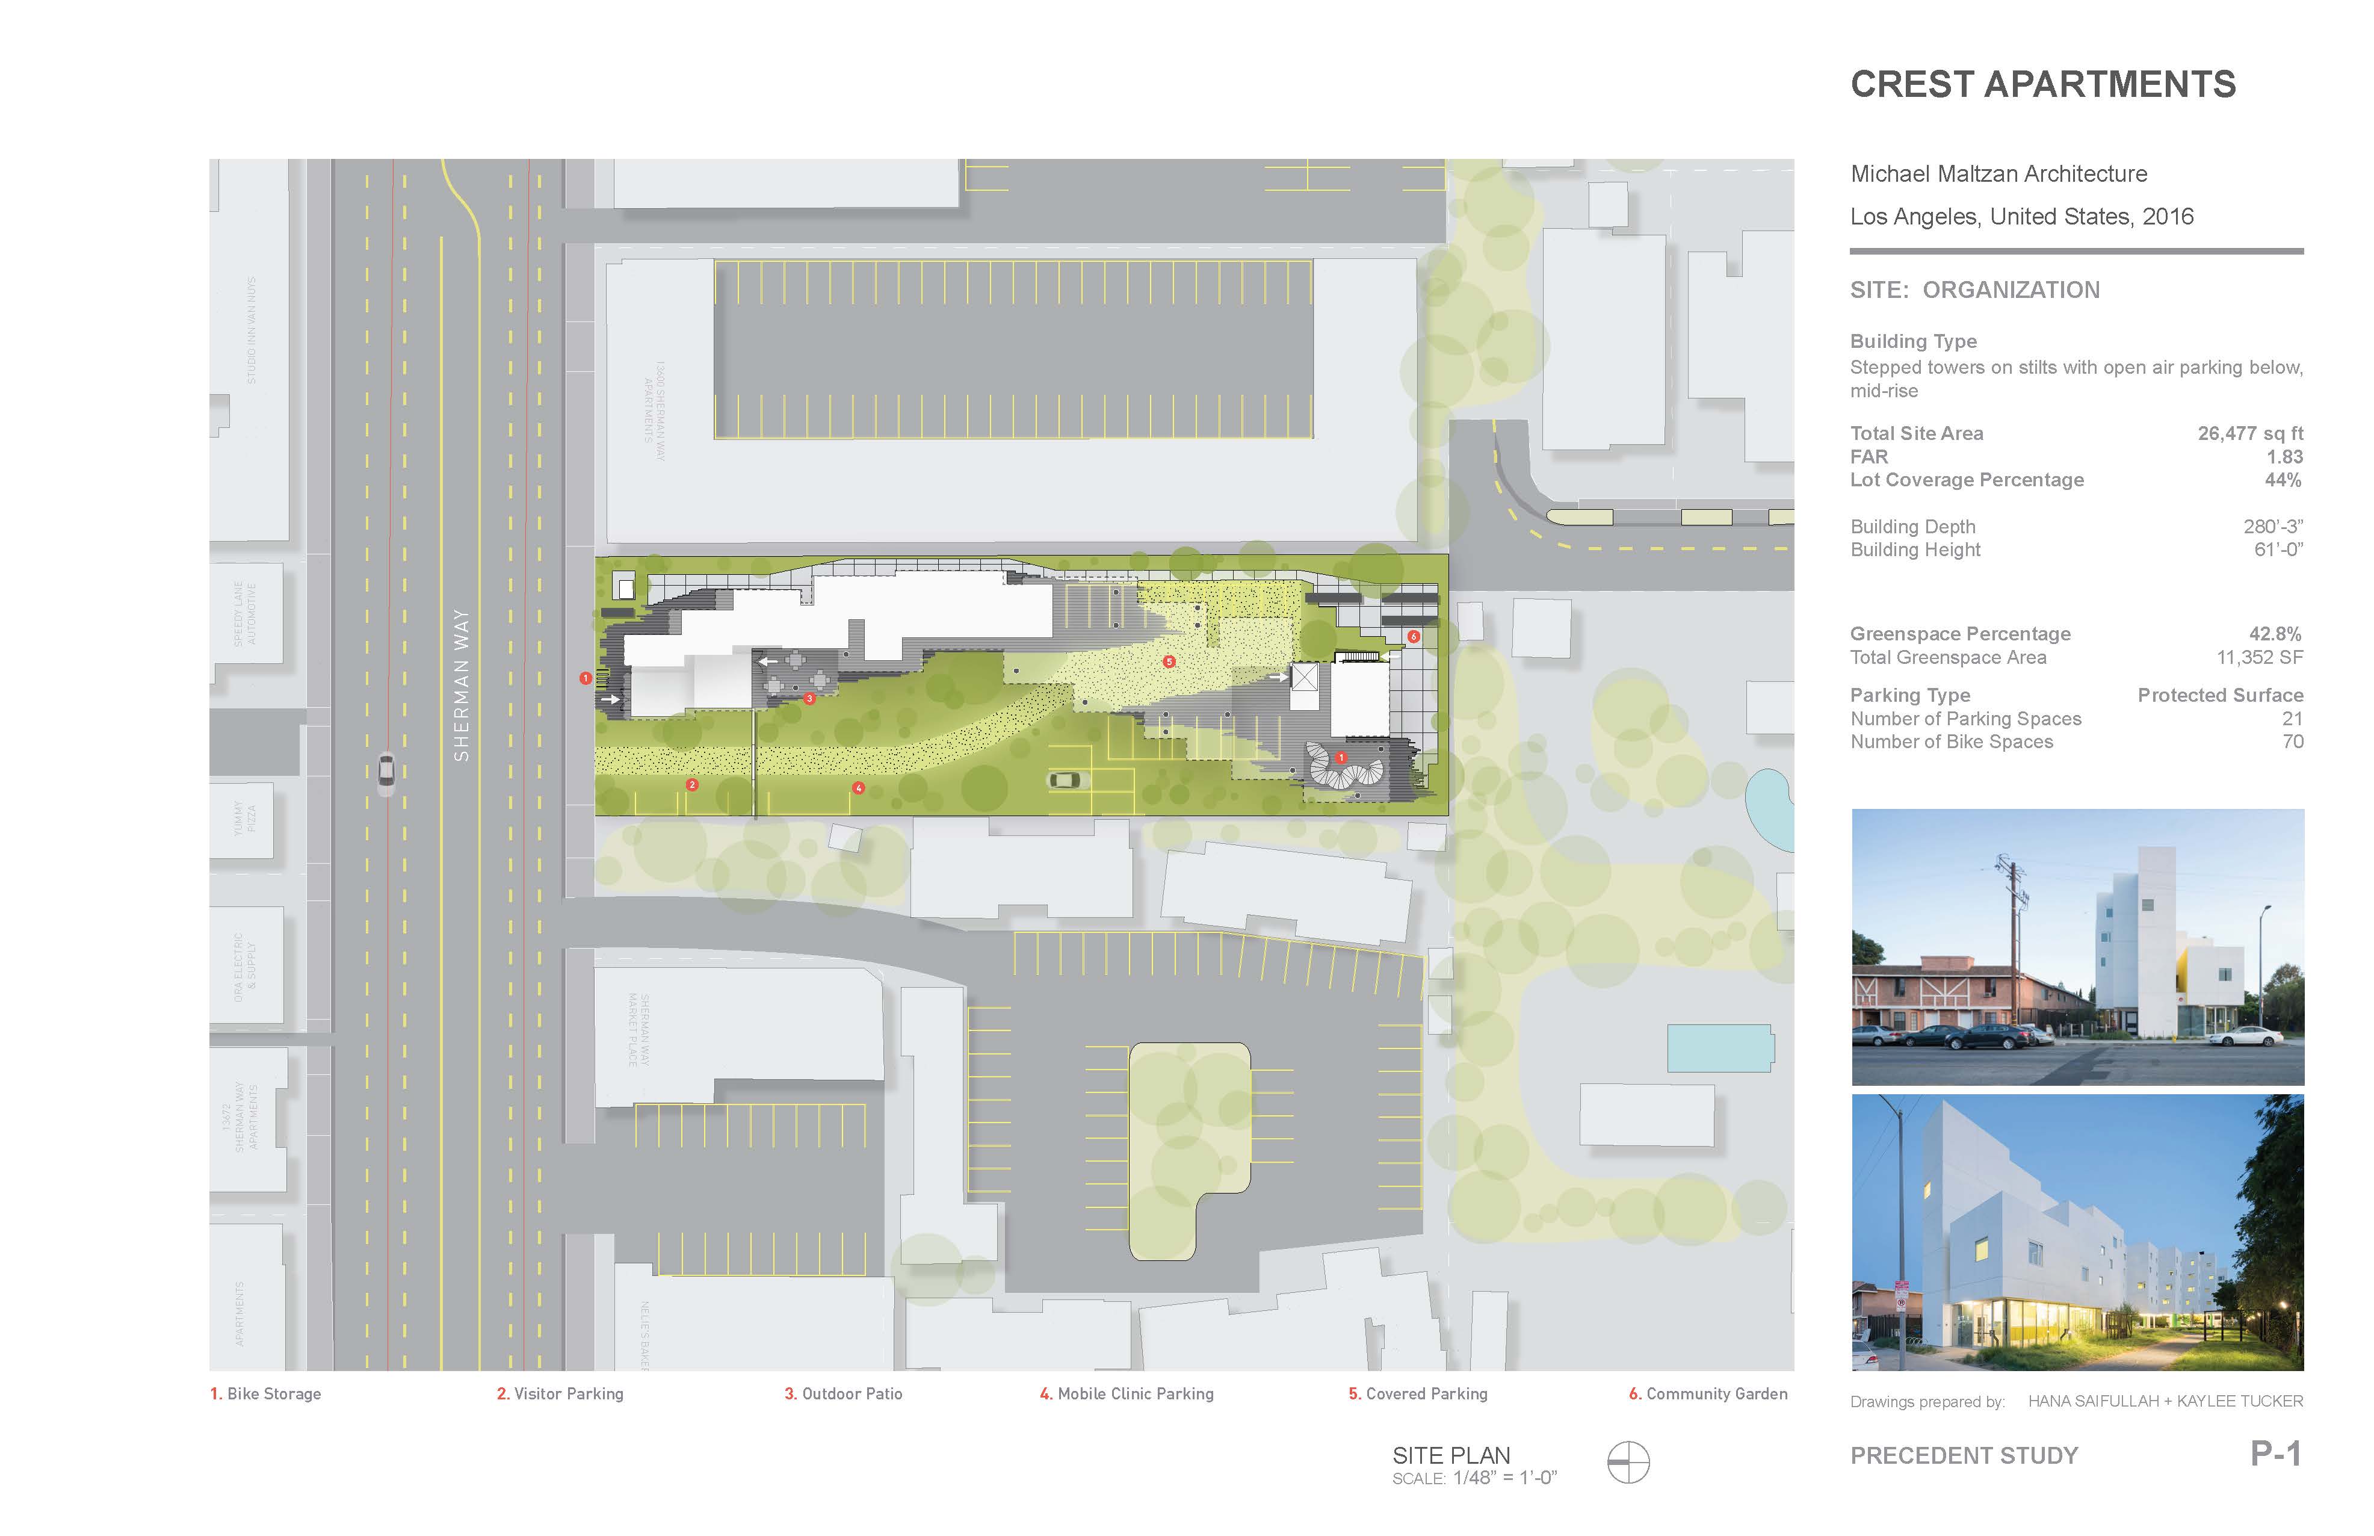2374x1536 pixels.
Task: Click the red marker 5 for Covered Parking
Action: [x=1169, y=661]
